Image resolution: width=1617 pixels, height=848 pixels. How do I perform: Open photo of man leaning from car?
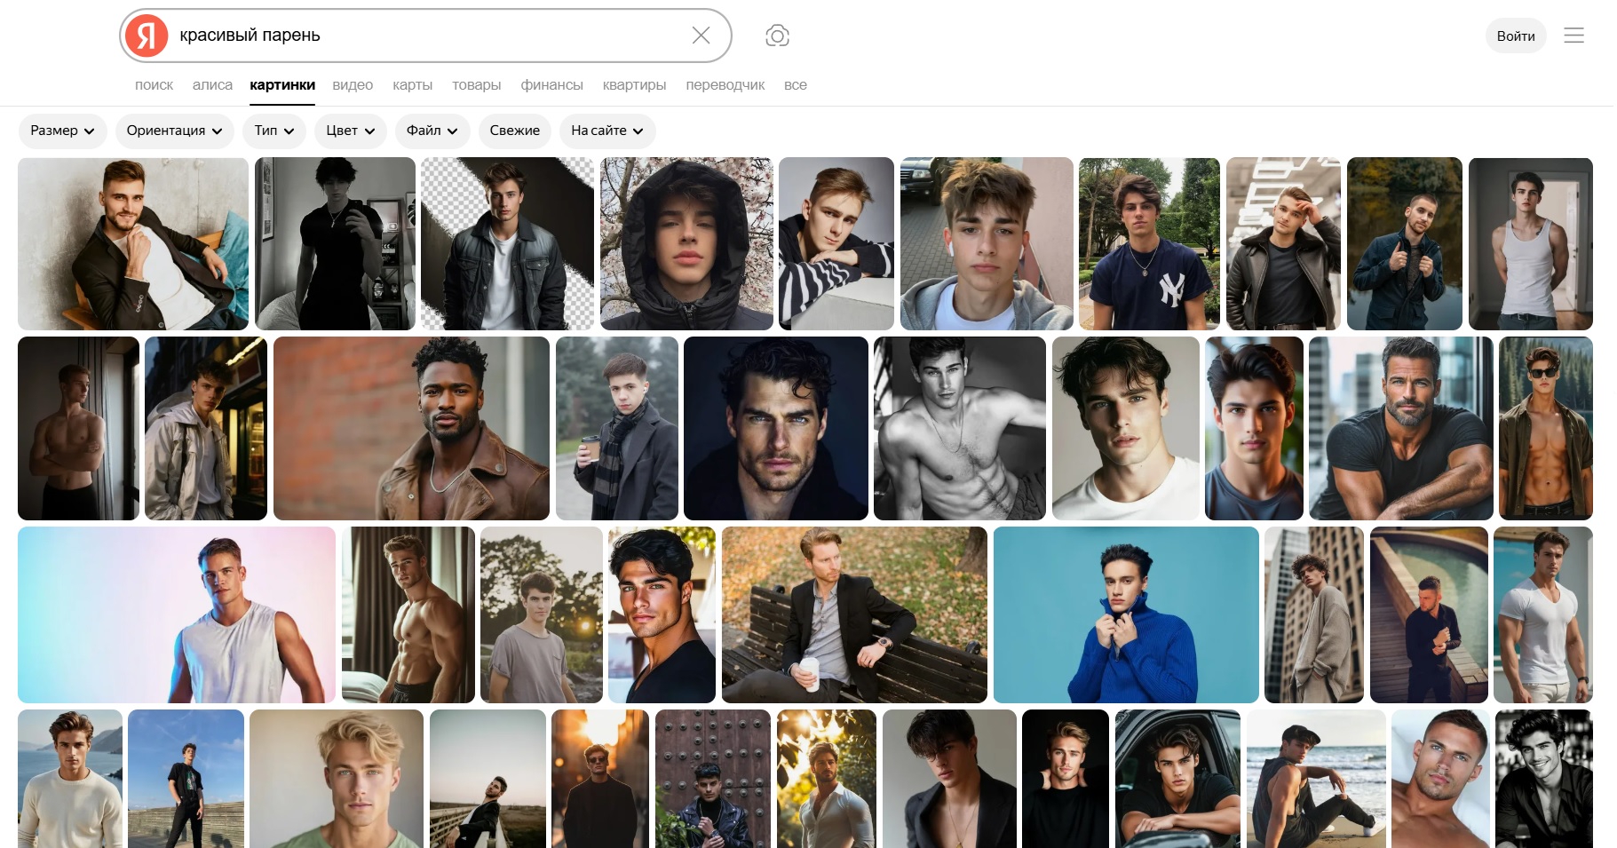1177,779
